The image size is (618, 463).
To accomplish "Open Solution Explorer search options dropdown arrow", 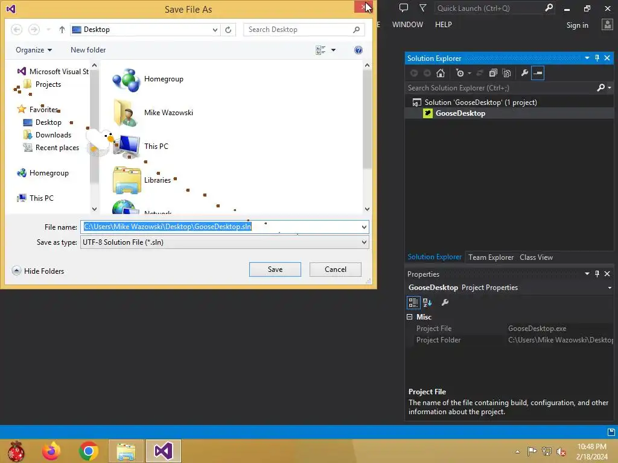I will click(610, 87).
